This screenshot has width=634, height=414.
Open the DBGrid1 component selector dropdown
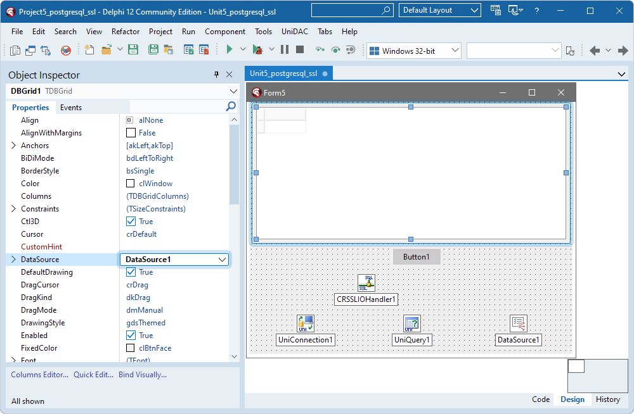pyautogui.click(x=233, y=91)
